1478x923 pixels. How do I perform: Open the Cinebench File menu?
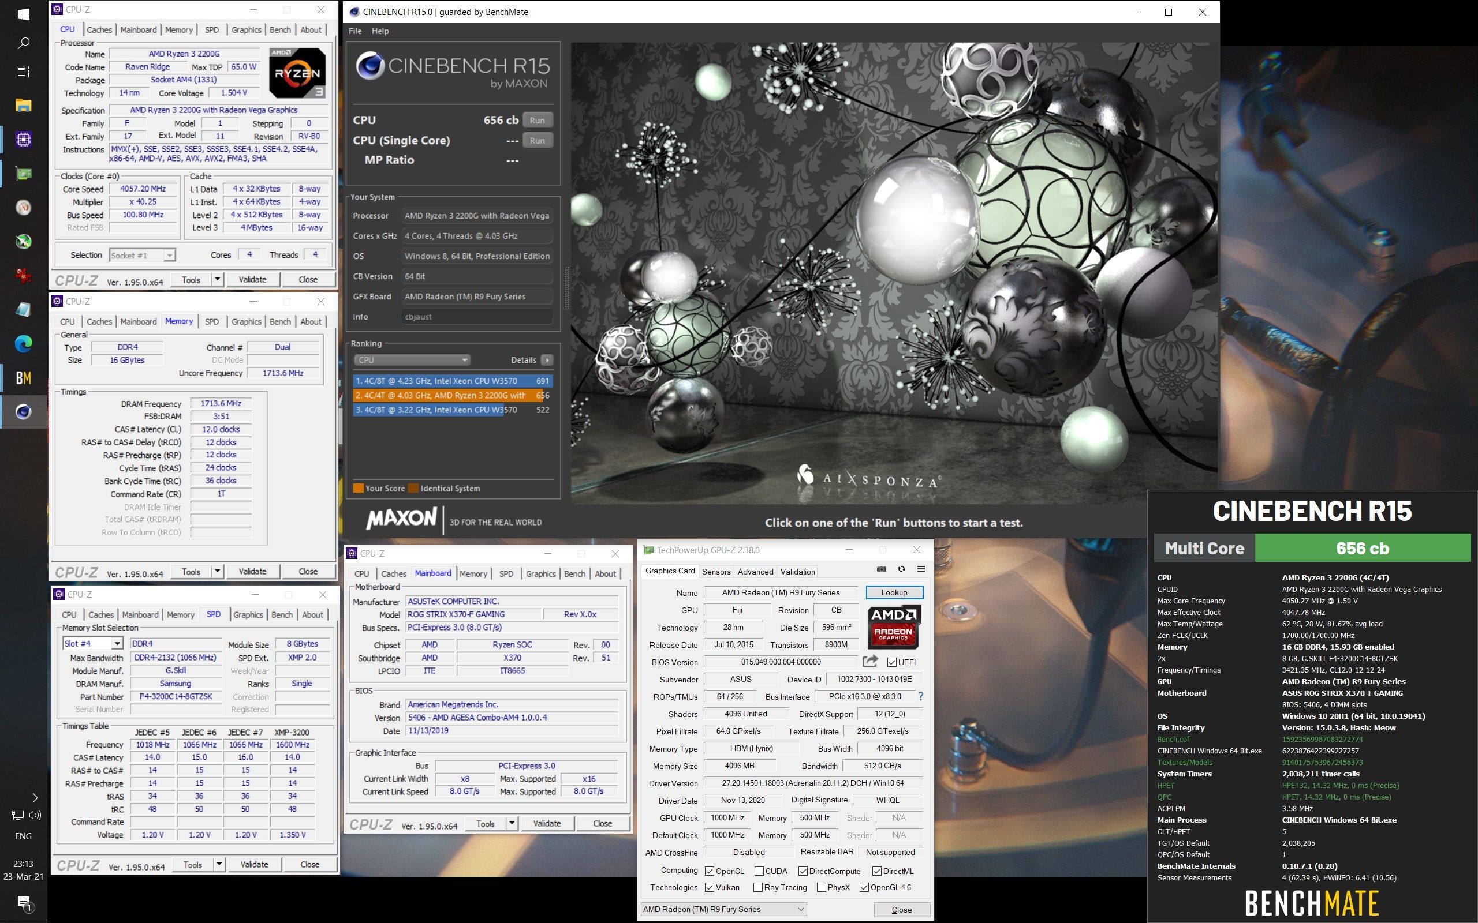355,31
